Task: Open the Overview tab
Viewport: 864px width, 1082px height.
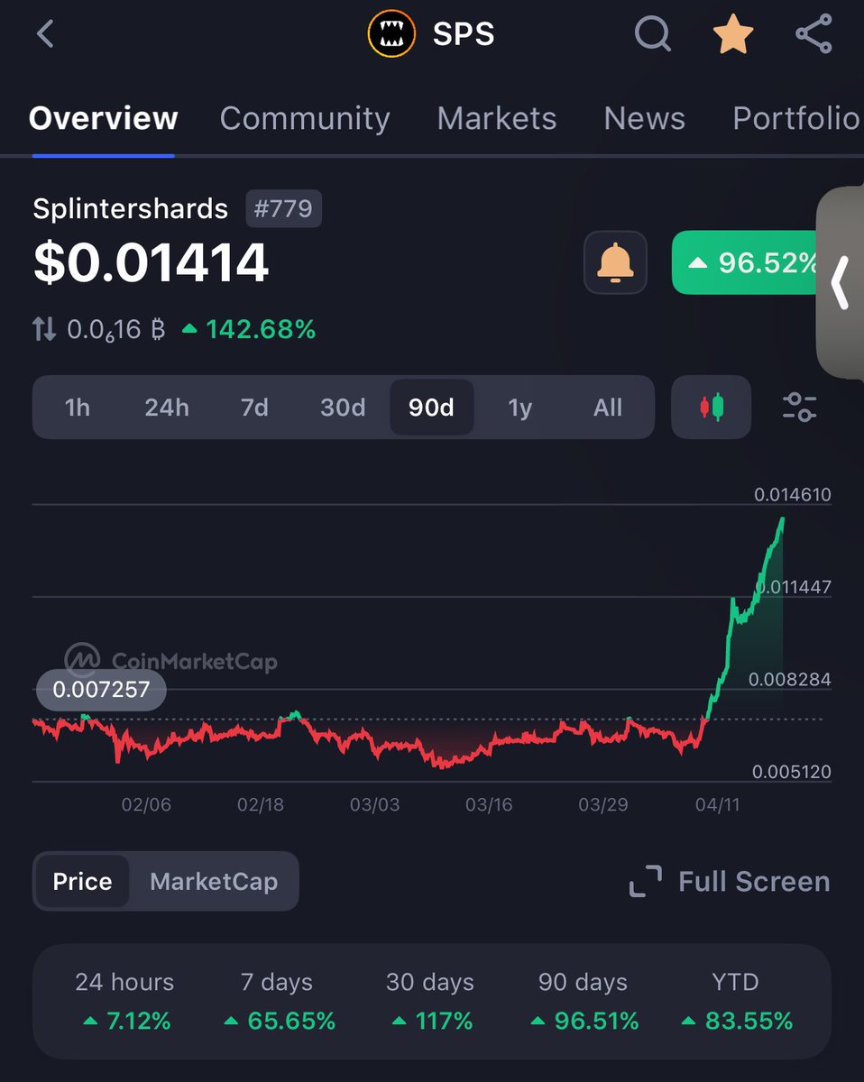Action: coord(103,118)
